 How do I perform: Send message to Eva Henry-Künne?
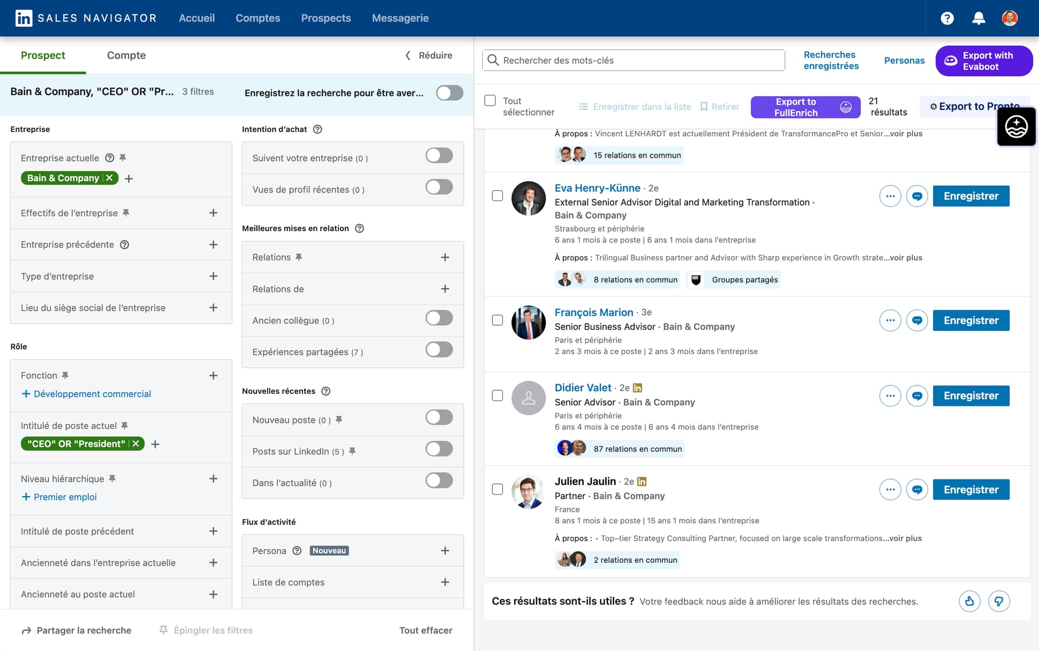point(917,196)
